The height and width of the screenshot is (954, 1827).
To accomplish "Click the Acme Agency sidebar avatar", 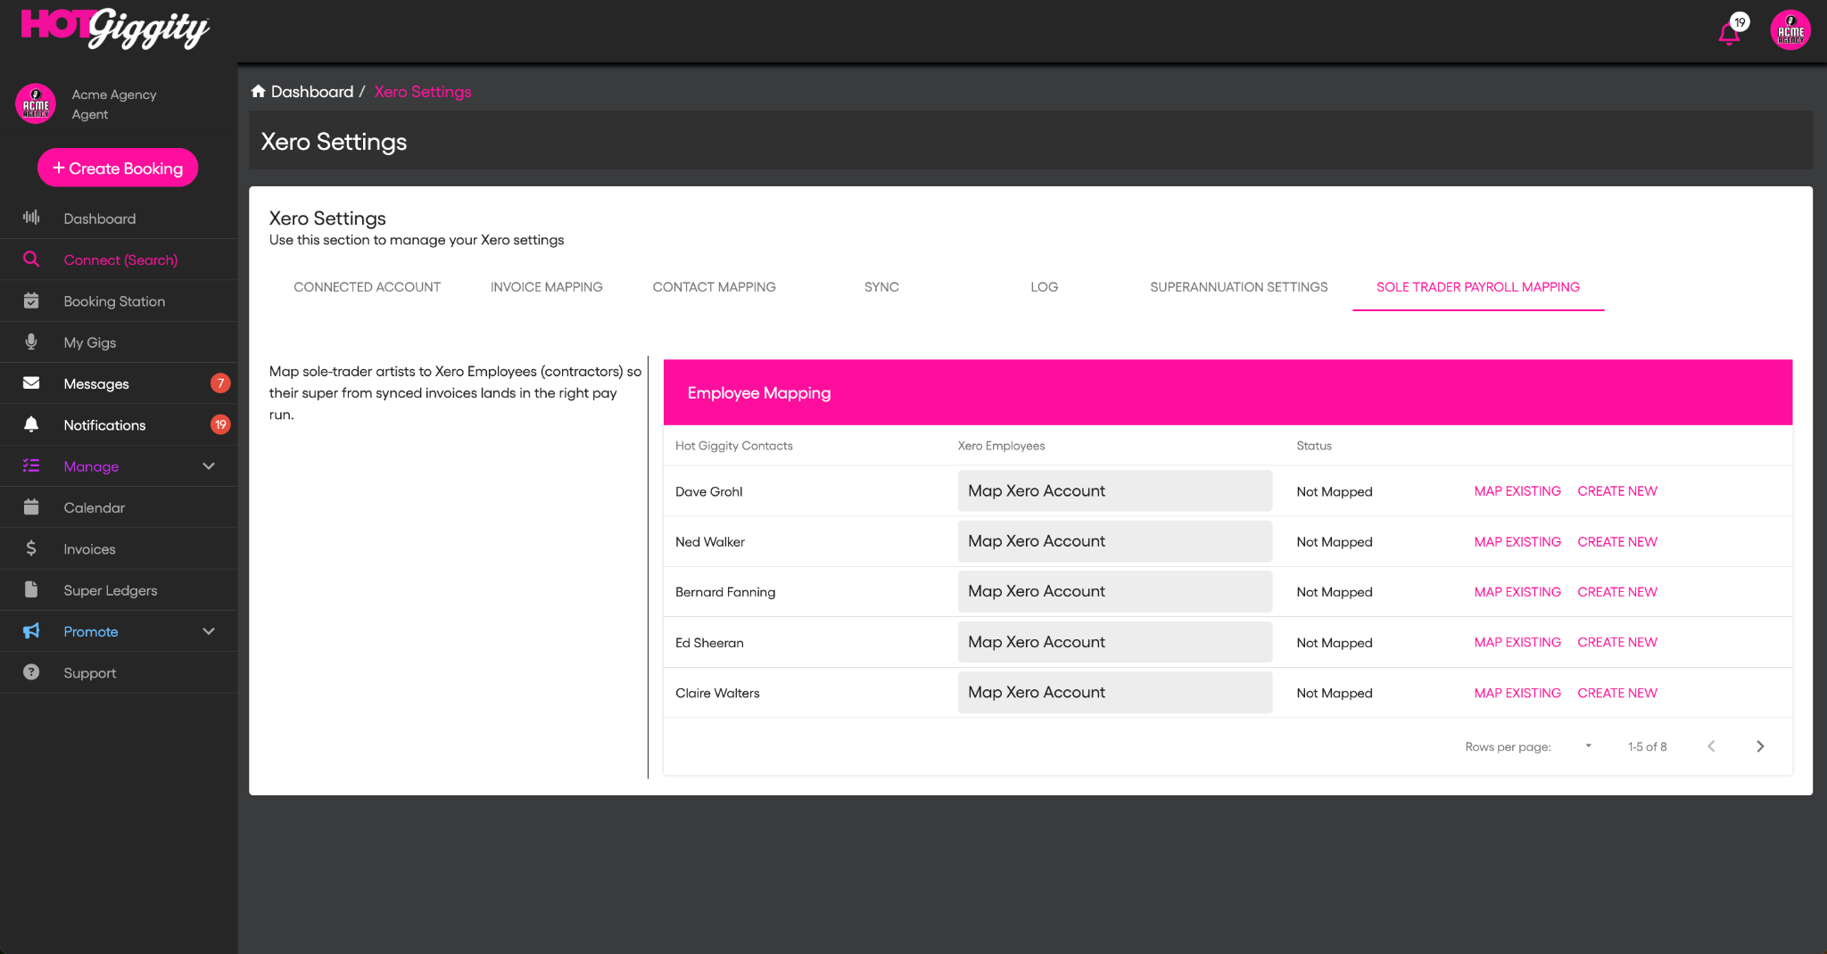I will coord(36,104).
